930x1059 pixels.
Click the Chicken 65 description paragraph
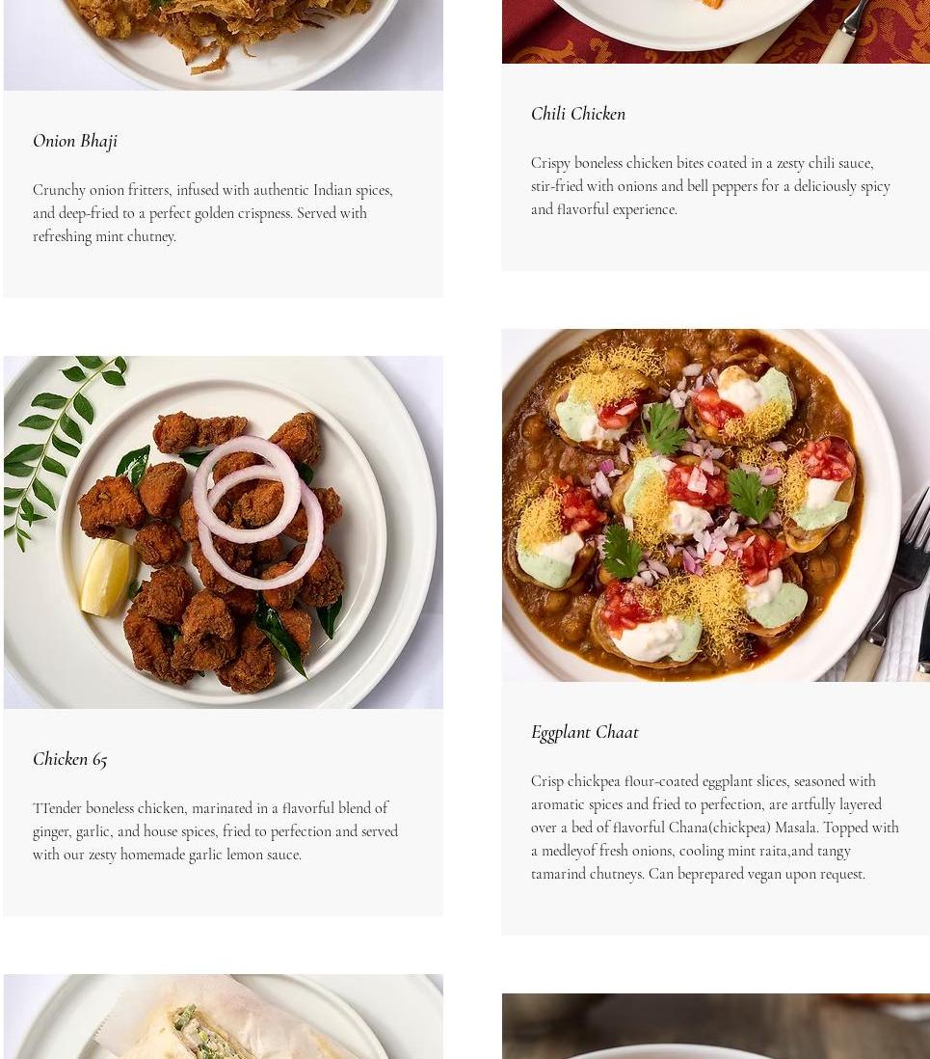[215, 830]
